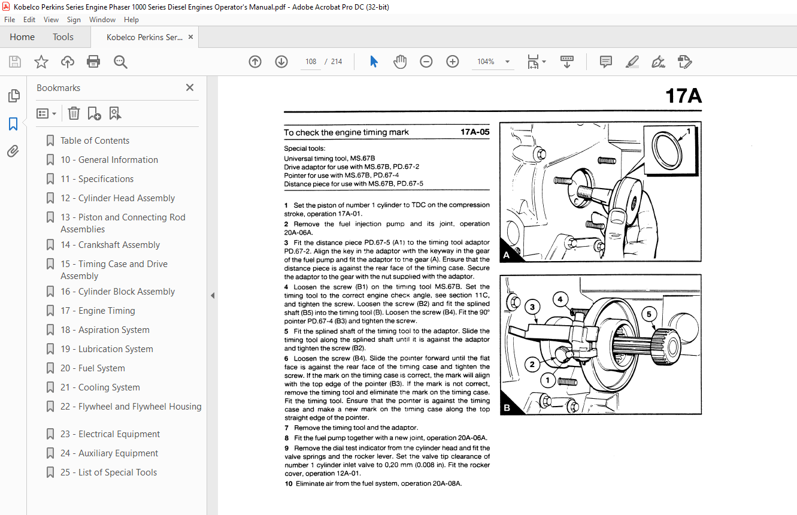Go to next page with down arrow
The height and width of the screenshot is (515, 797).
coord(281,62)
